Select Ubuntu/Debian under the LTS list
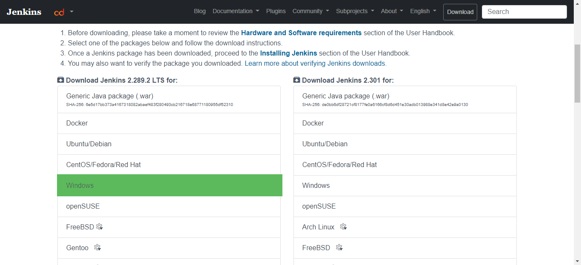 tap(169, 144)
